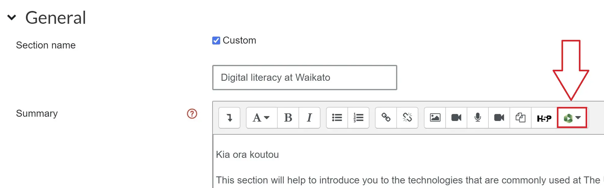This screenshot has height=188, width=604.
Task: Toggle italic text formatting
Action: pos(309,118)
